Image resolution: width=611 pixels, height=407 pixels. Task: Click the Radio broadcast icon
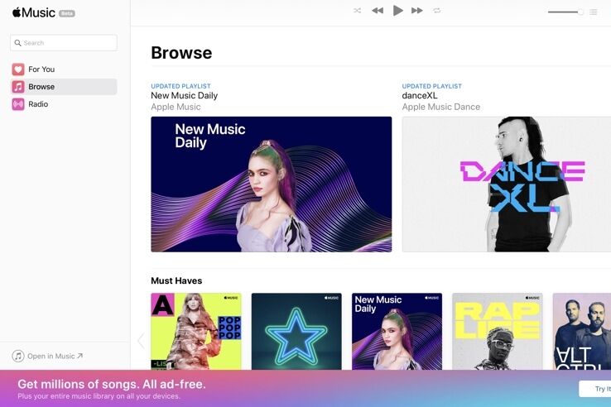pos(18,104)
